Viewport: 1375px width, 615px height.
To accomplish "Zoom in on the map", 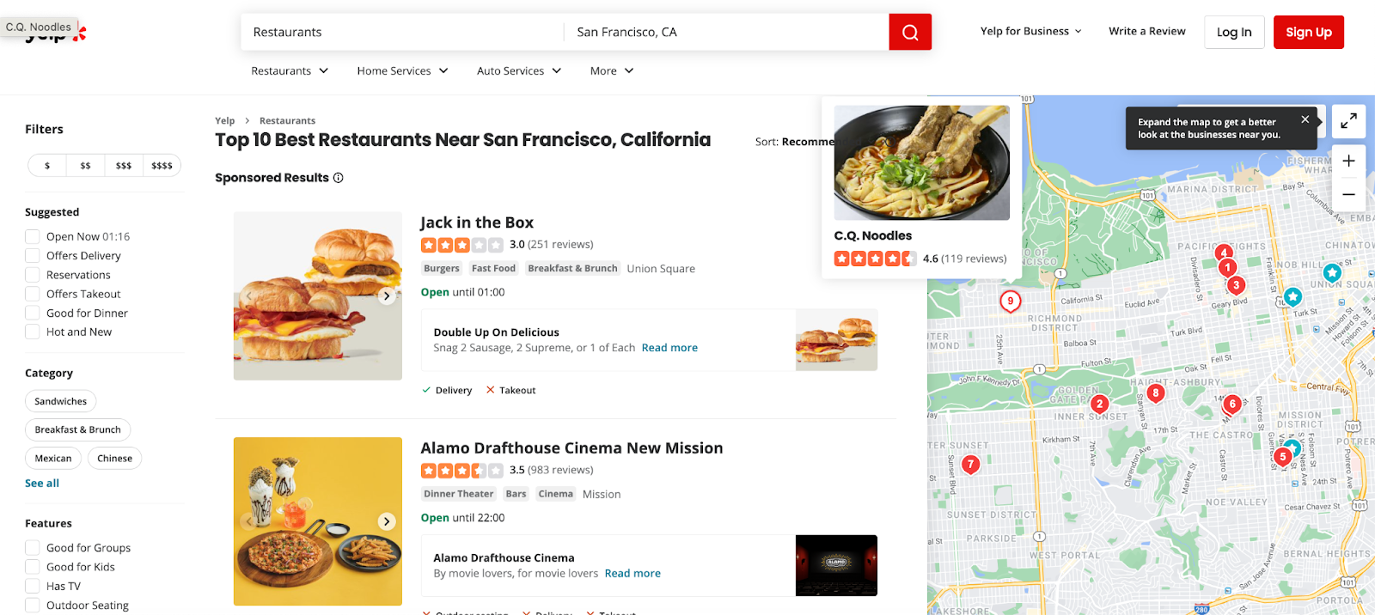I will coord(1348,161).
